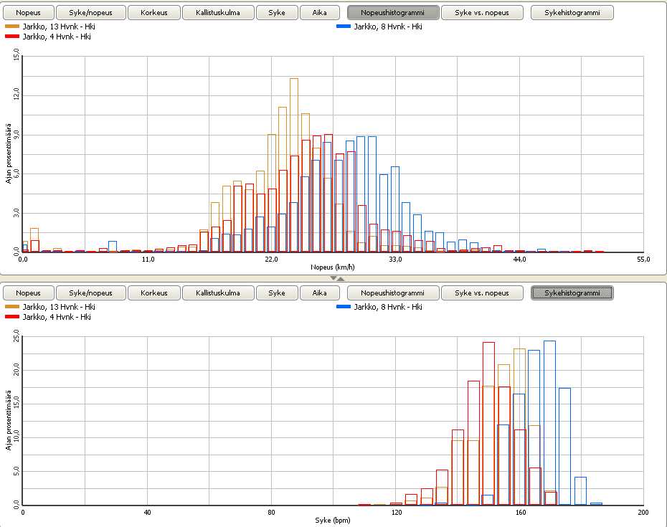Click splitter up arrow between the charts
This screenshot has height=527, width=667.
coord(341,278)
